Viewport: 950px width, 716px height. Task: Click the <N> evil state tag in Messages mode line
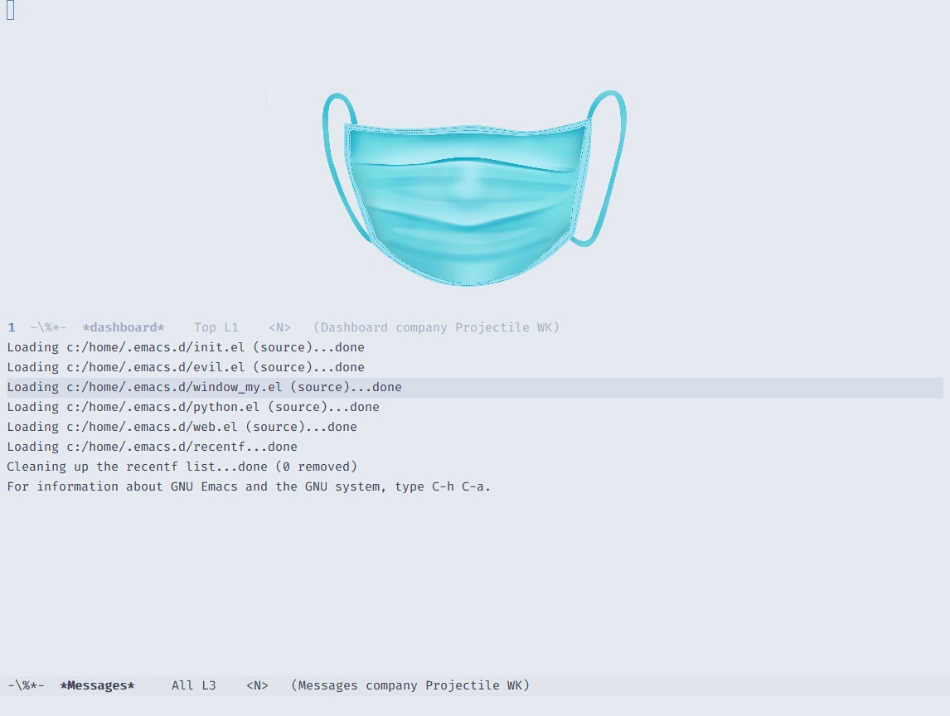coord(258,685)
